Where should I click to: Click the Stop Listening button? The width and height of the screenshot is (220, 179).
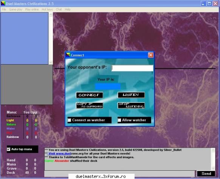131,105
